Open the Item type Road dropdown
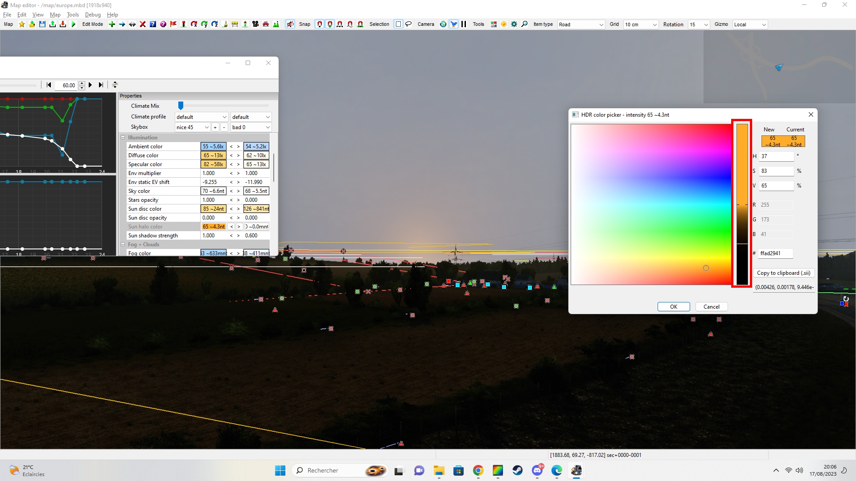 coord(581,24)
